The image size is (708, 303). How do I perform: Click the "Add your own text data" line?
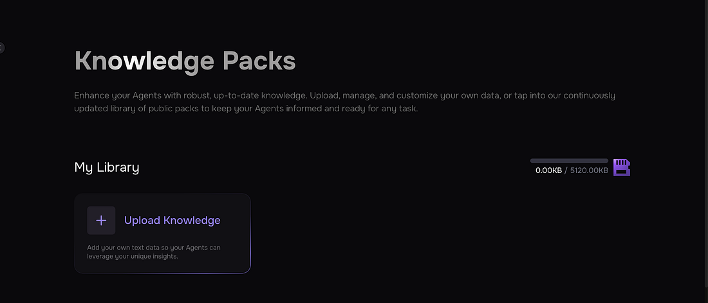158,248
